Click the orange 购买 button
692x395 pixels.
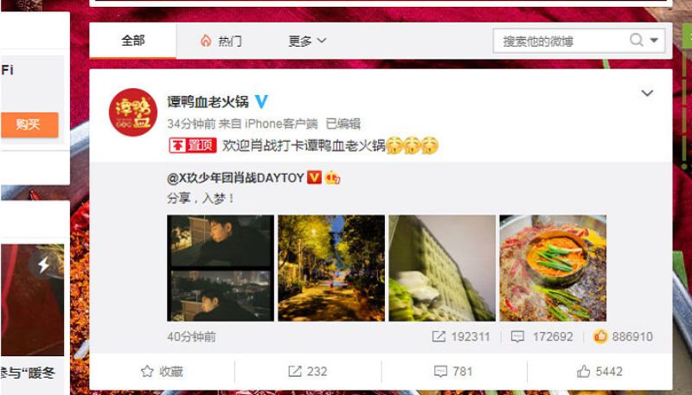[x=29, y=124]
